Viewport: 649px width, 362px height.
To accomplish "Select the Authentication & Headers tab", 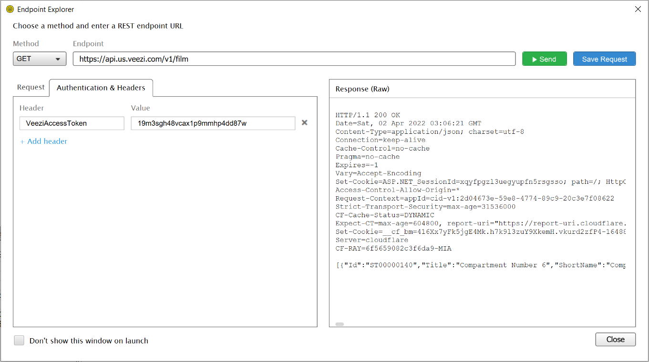I will 101,88.
